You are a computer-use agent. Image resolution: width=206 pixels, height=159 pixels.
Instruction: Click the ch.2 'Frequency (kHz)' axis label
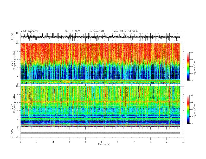tap(14, 103)
